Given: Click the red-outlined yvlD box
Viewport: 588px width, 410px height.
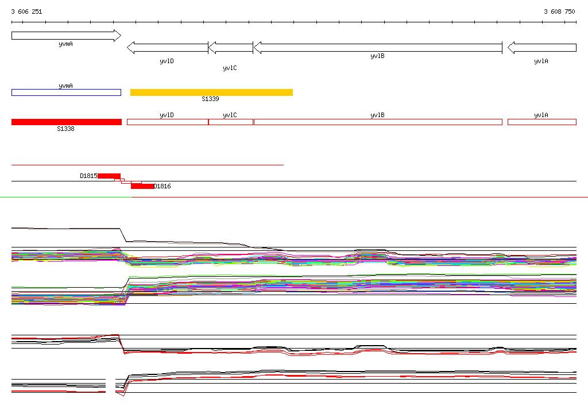Looking at the screenshot, I should [168, 122].
